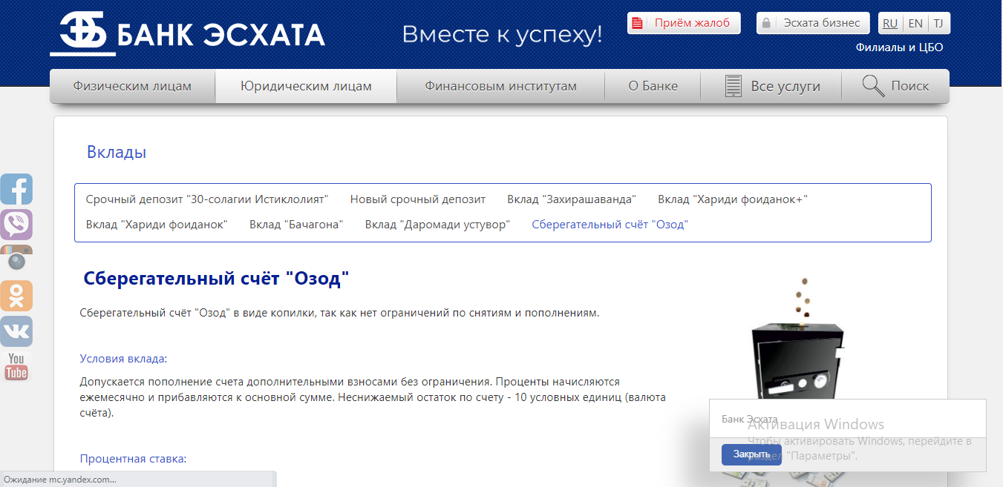1003x487 pixels.
Task: Select the 'Физическим лицам' tab
Action: tap(132, 86)
